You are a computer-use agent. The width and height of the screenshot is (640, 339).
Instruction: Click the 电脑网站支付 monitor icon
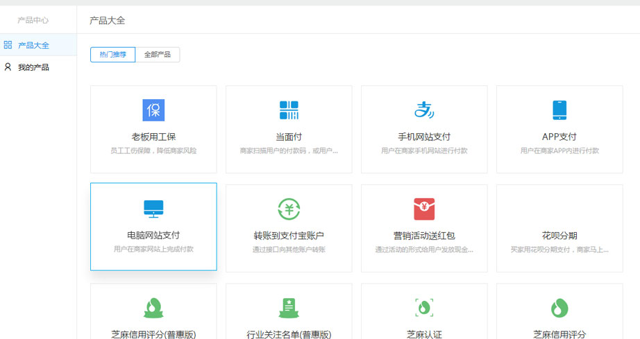pos(153,208)
